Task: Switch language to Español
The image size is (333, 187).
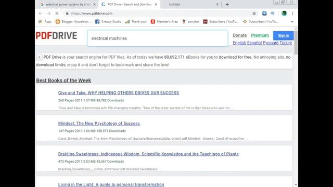Action: point(254,43)
